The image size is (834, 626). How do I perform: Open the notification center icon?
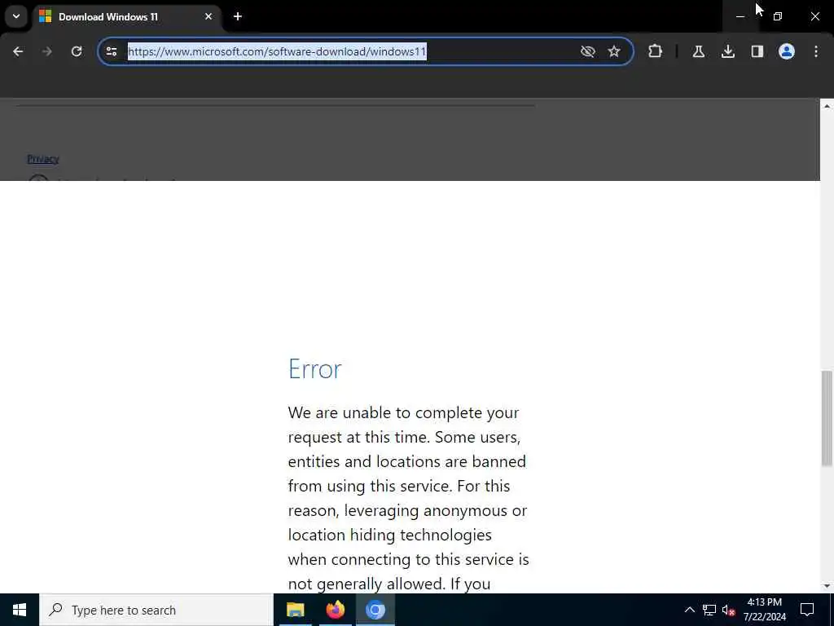tap(807, 610)
